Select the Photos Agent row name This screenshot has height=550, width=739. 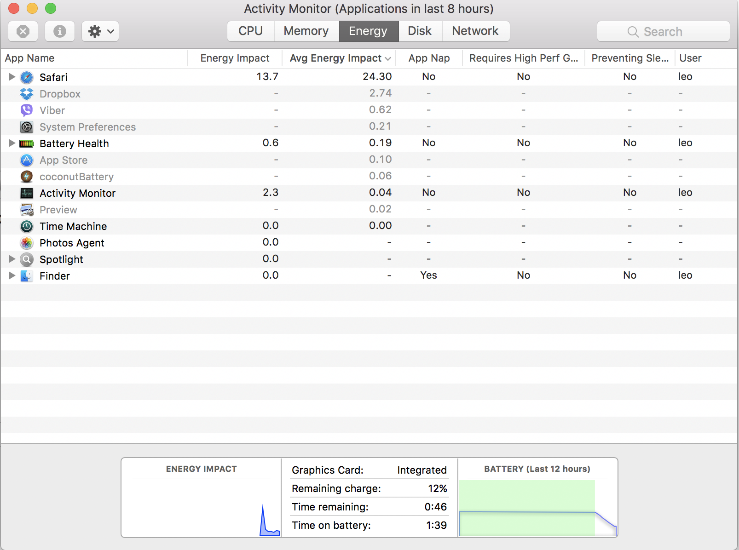pyautogui.click(x=72, y=243)
